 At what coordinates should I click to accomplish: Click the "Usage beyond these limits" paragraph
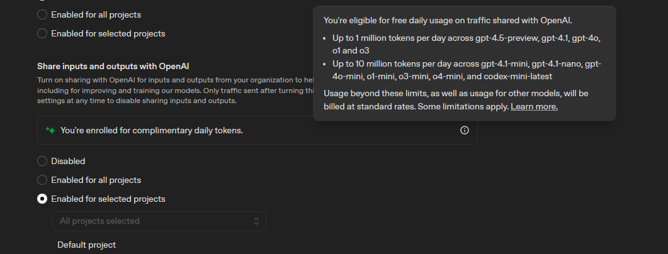pos(456,100)
